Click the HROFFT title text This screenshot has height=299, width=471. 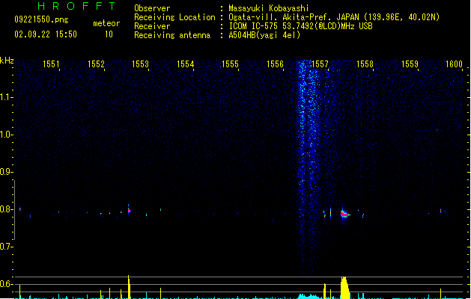click(76, 6)
